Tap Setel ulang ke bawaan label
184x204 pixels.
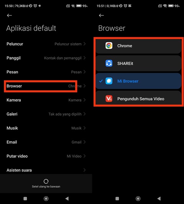[x=46, y=186]
